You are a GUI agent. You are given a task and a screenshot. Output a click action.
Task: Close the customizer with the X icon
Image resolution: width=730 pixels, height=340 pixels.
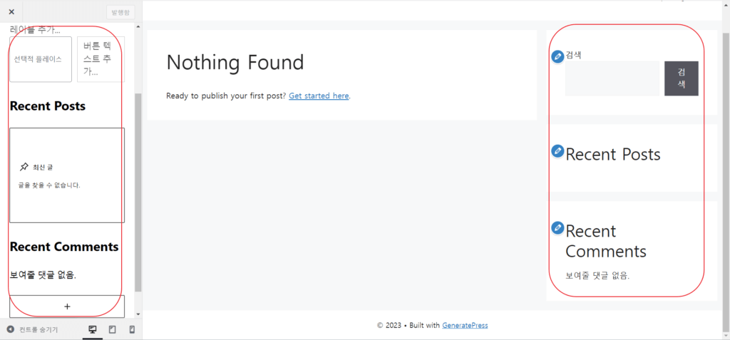[x=11, y=11]
